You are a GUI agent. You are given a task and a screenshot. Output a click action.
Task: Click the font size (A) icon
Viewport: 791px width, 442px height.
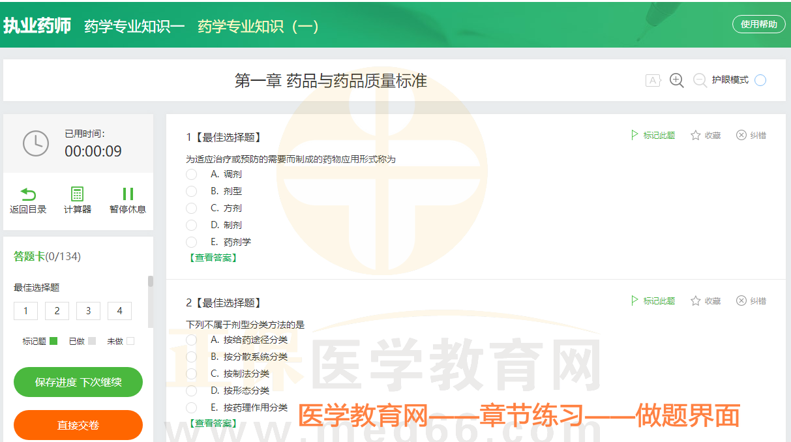653,80
